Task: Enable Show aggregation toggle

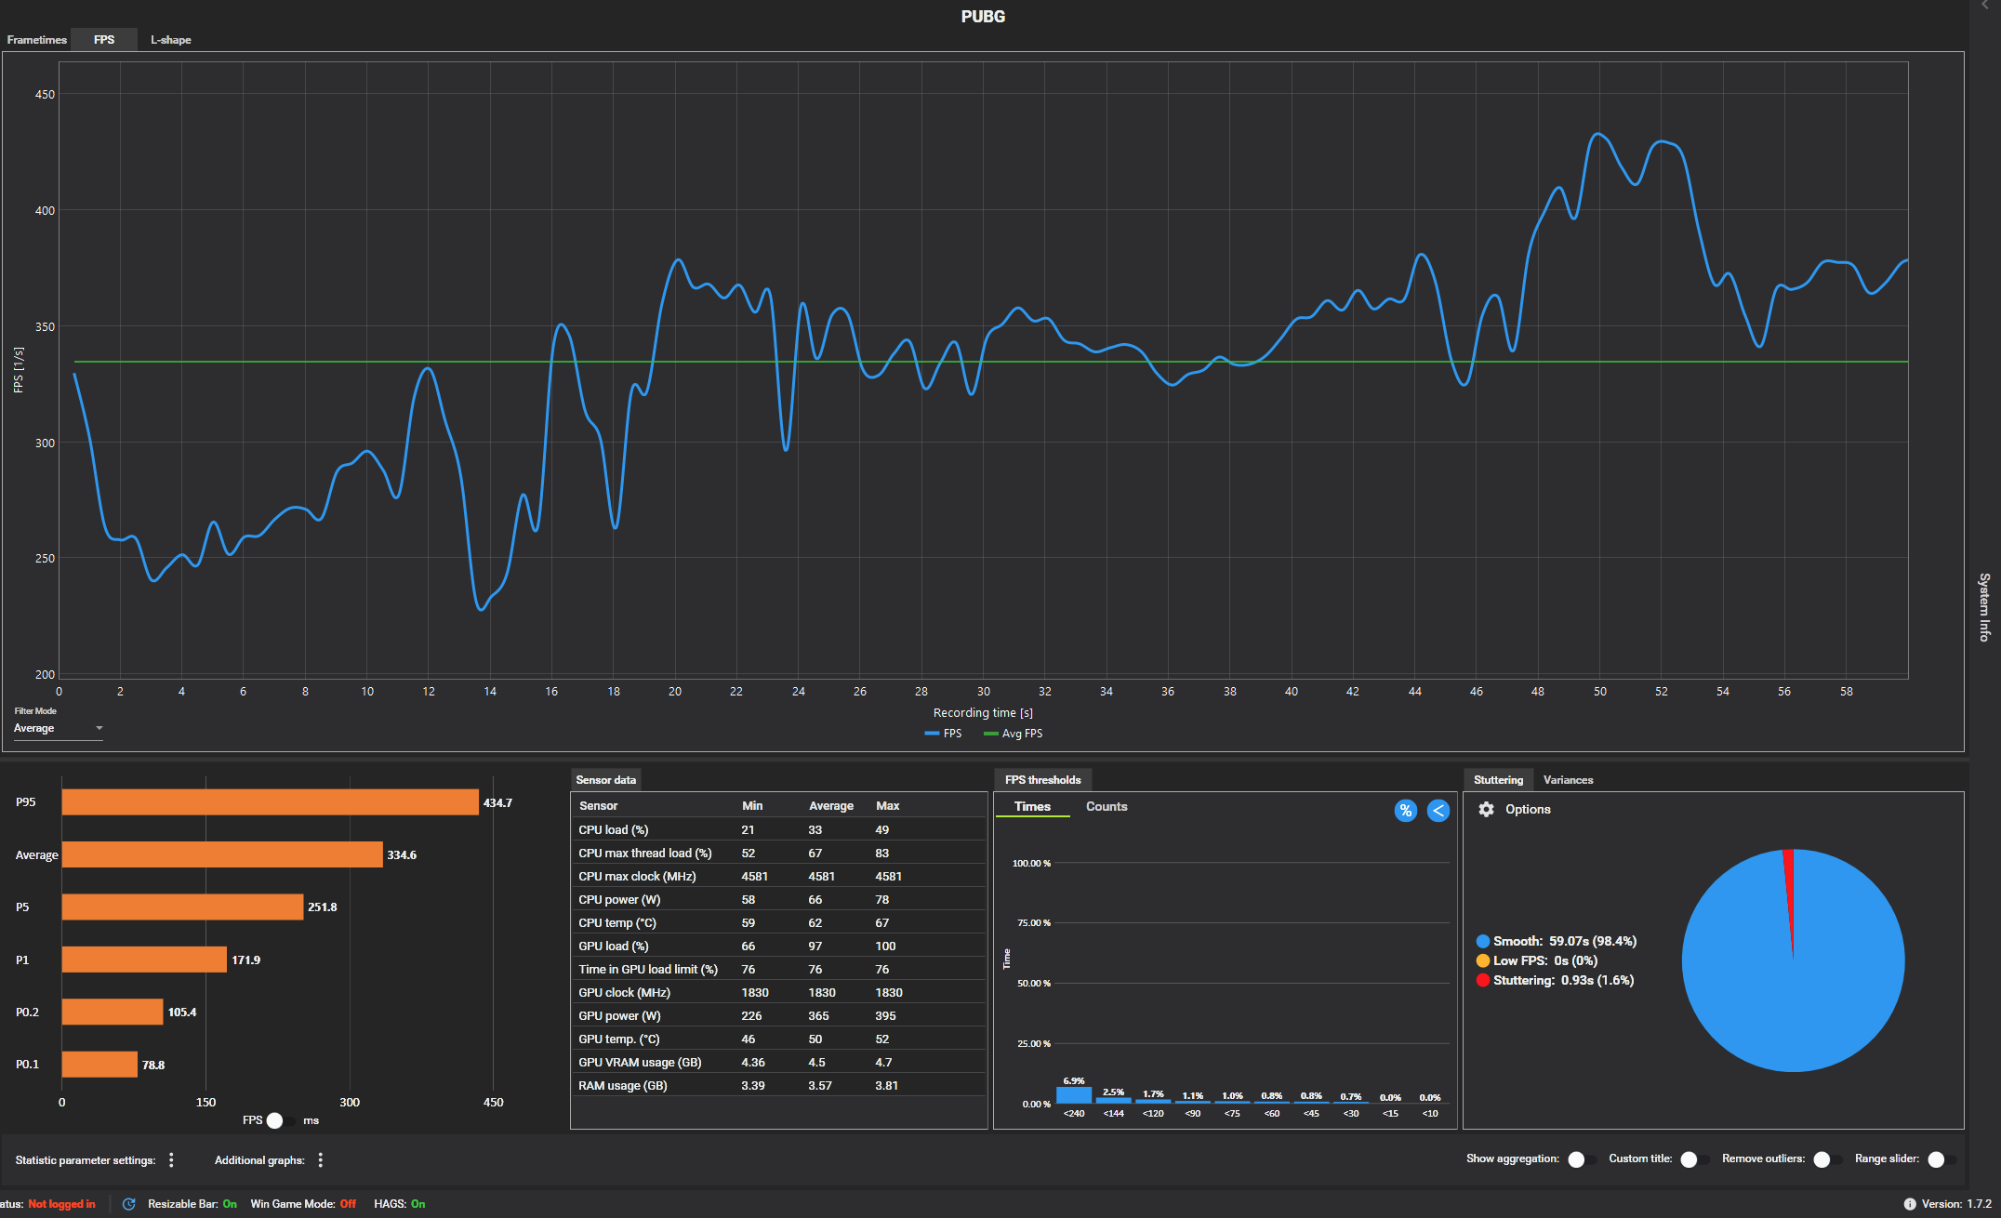Action: point(1581,1159)
